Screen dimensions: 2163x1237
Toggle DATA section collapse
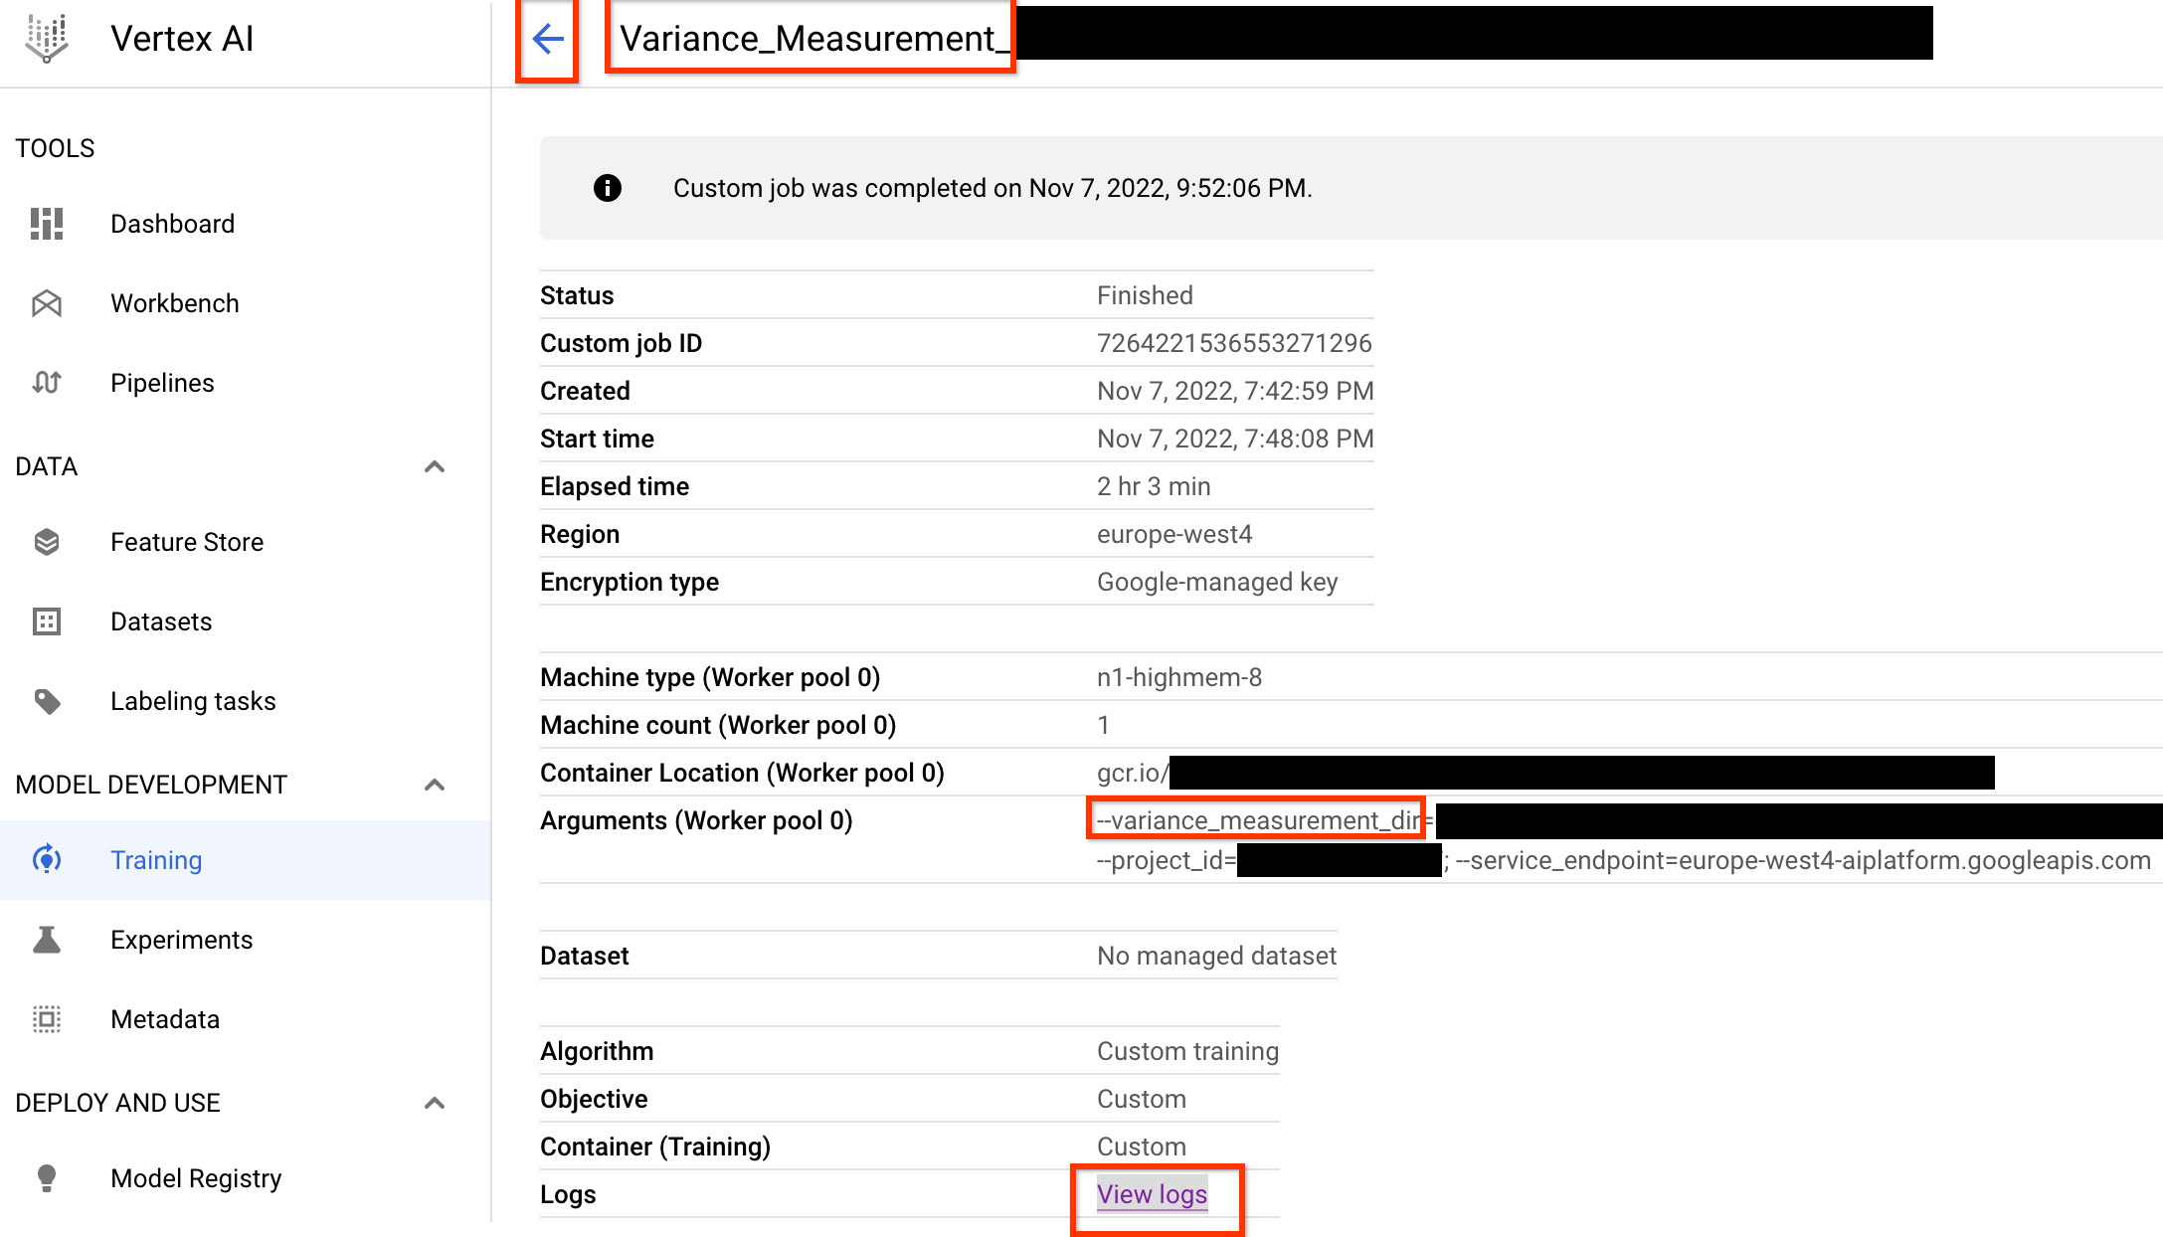click(434, 466)
